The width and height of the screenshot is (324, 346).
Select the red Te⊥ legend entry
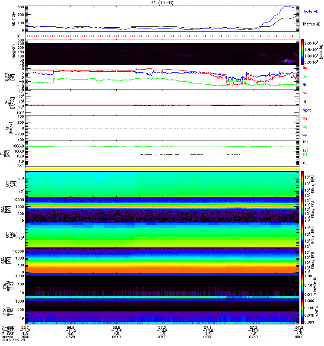(x=305, y=150)
